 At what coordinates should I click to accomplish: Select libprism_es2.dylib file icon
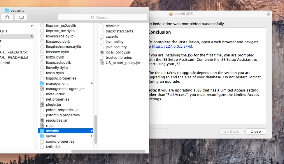42,26
